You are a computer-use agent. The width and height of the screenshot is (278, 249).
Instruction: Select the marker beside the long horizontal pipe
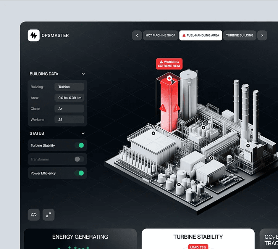(x=211, y=158)
